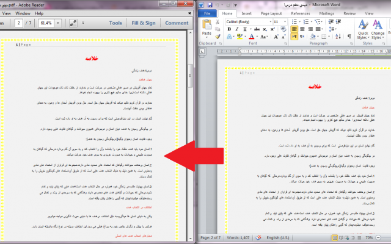Image resolution: width=391 pixels, height=244 pixels.
Task: Toggle Show/Hide paragraph marks in Word
Action: pos(349,37)
